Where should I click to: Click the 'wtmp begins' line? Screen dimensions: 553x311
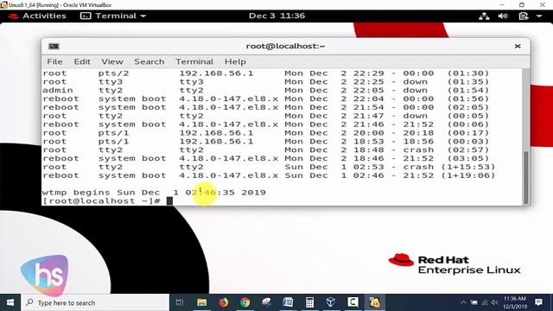point(154,193)
